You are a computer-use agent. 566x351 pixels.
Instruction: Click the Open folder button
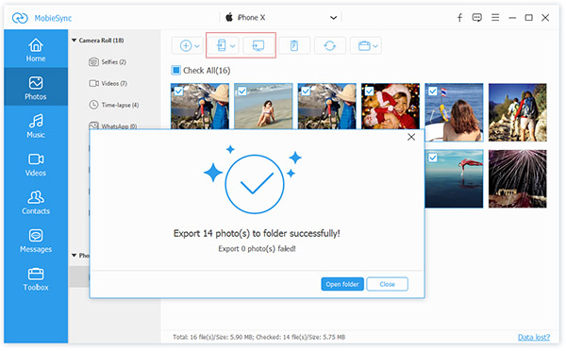pyautogui.click(x=342, y=284)
